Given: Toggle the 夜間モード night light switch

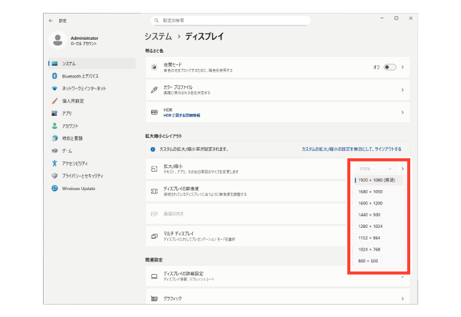Looking at the screenshot, I should (390, 67).
